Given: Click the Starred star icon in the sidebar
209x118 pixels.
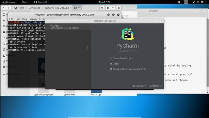Looking at the screenshot, I should (4, 20).
